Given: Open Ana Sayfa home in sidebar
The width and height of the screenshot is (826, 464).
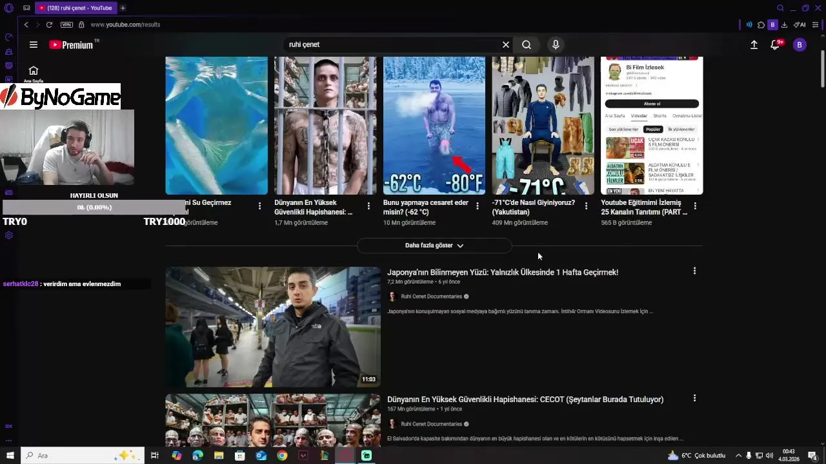Looking at the screenshot, I should [34, 73].
